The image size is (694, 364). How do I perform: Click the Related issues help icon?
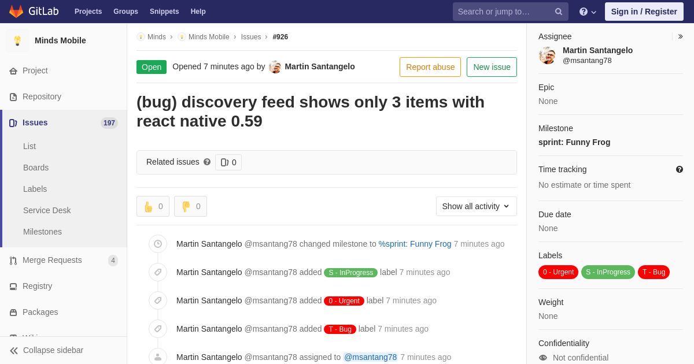point(207,162)
